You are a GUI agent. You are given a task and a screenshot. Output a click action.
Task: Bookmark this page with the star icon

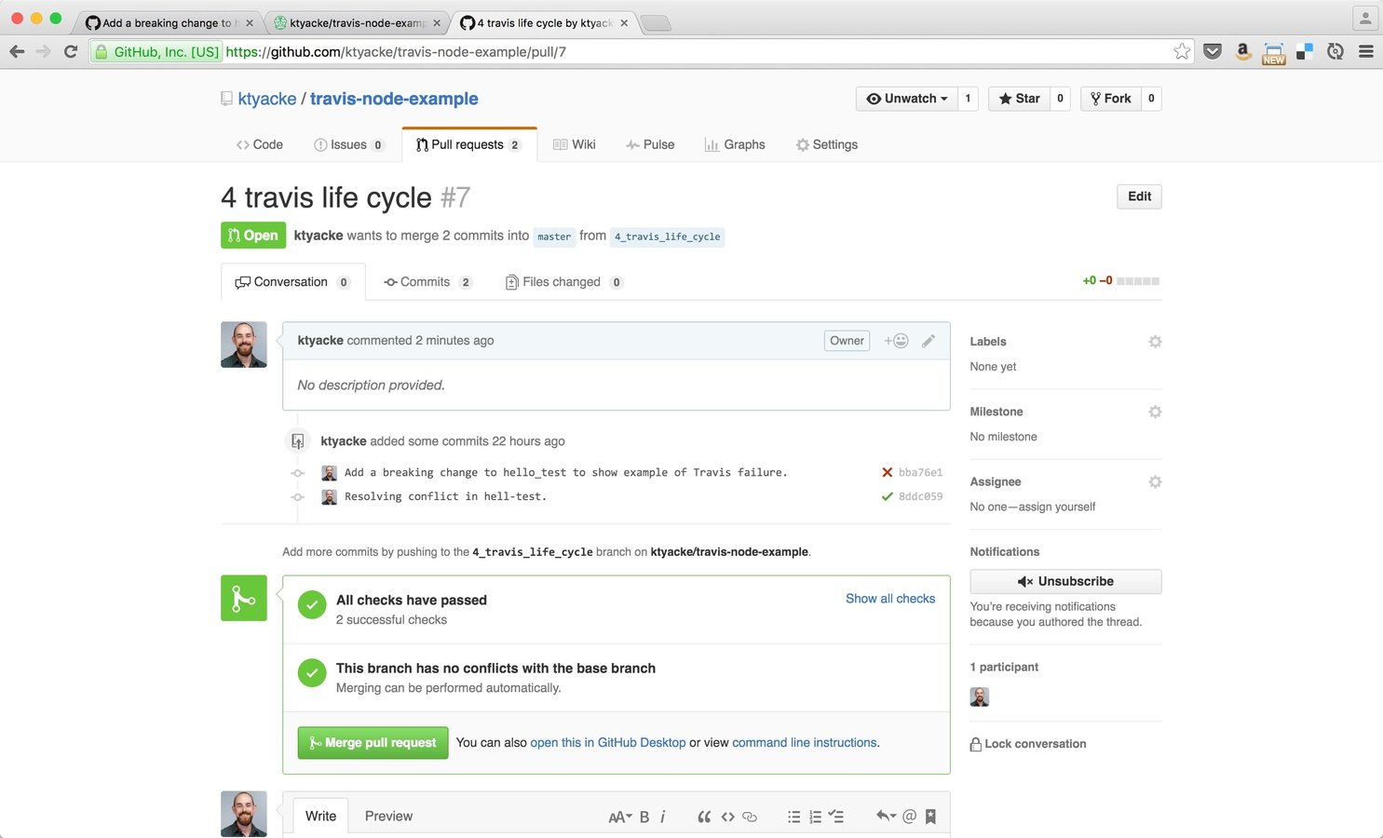point(1182,51)
